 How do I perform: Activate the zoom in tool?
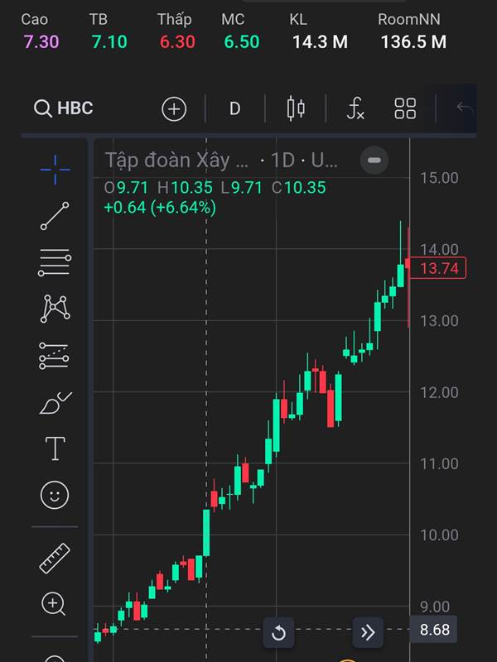[53, 604]
